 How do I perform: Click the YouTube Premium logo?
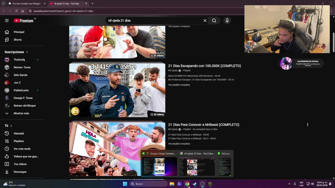(24, 21)
